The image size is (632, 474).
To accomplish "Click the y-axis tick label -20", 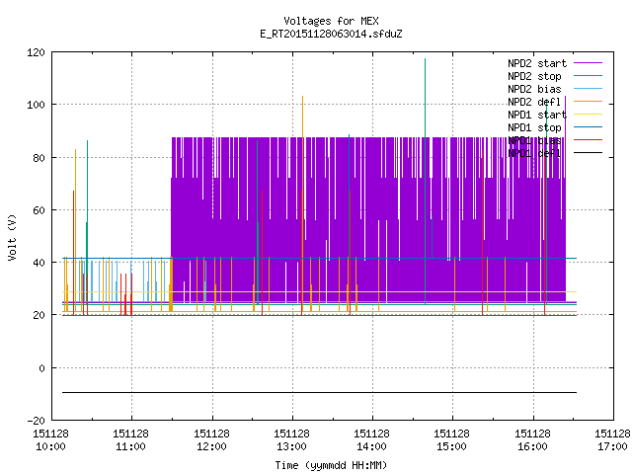I will [36, 421].
